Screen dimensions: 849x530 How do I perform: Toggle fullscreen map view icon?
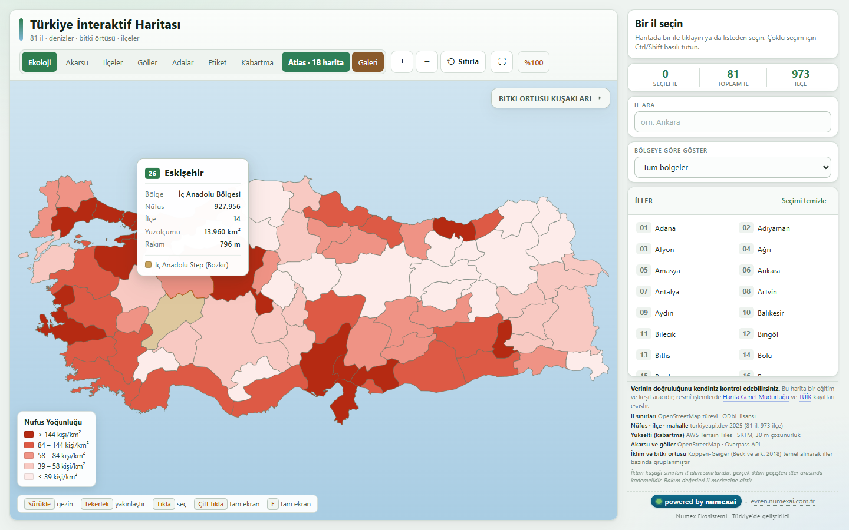coord(502,62)
